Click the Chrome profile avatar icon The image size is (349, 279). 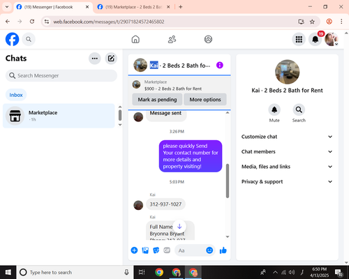pos(329,22)
